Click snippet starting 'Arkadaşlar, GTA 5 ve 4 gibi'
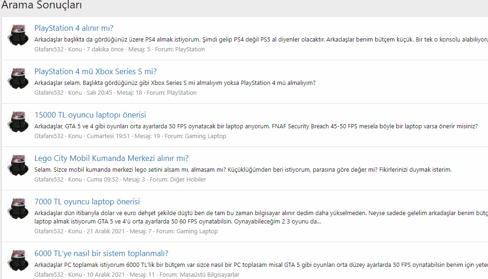 point(256,126)
